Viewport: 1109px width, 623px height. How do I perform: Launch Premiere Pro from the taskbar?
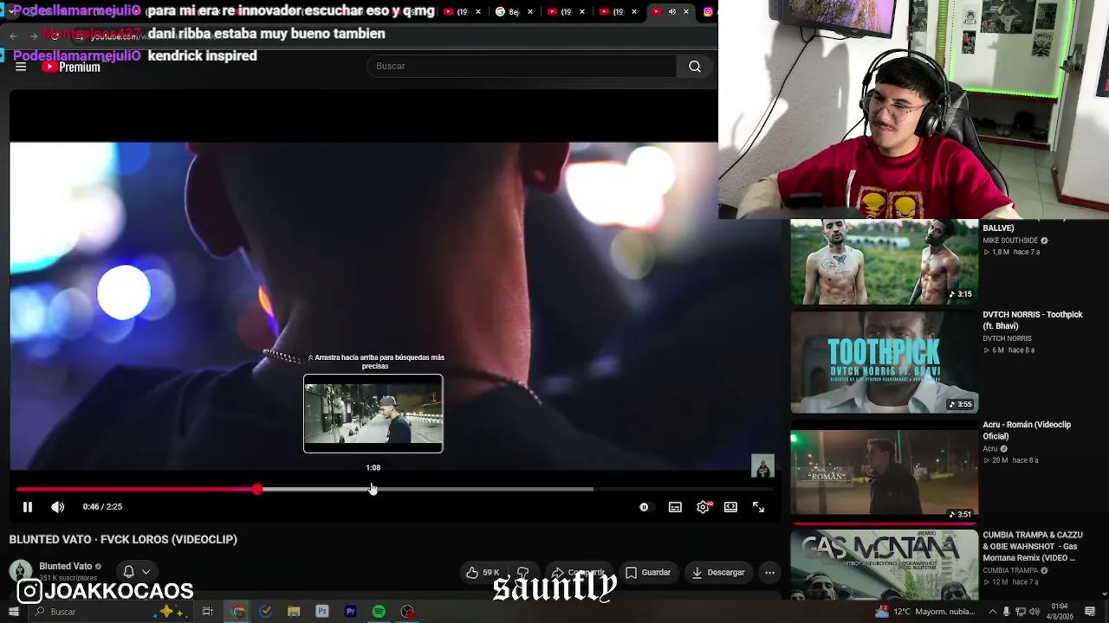point(350,612)
